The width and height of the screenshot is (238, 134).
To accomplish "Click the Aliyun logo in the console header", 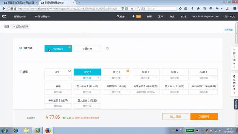I will 4,16.
